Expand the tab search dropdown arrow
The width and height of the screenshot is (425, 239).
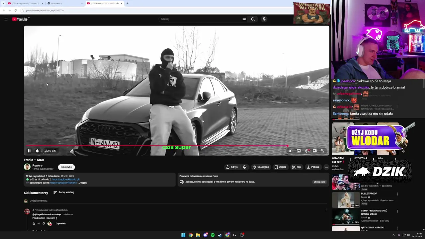3,3
